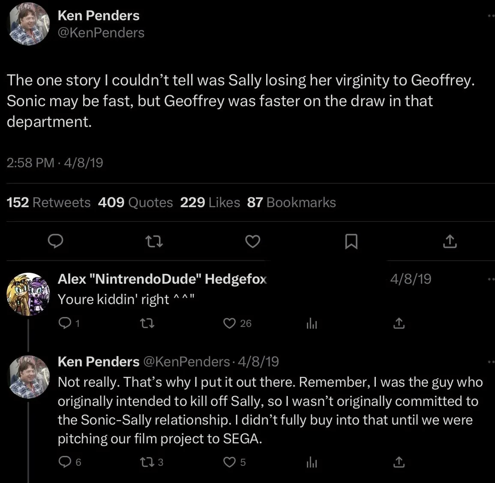495x483 pixels.
Task: Retweet Ken Penders' reply with 3 retweets
Action: 147,462
